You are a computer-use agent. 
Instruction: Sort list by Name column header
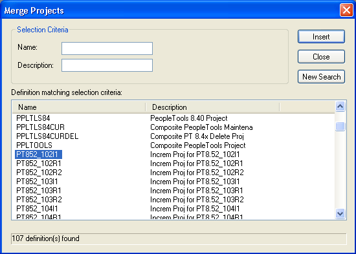(78, 107)
